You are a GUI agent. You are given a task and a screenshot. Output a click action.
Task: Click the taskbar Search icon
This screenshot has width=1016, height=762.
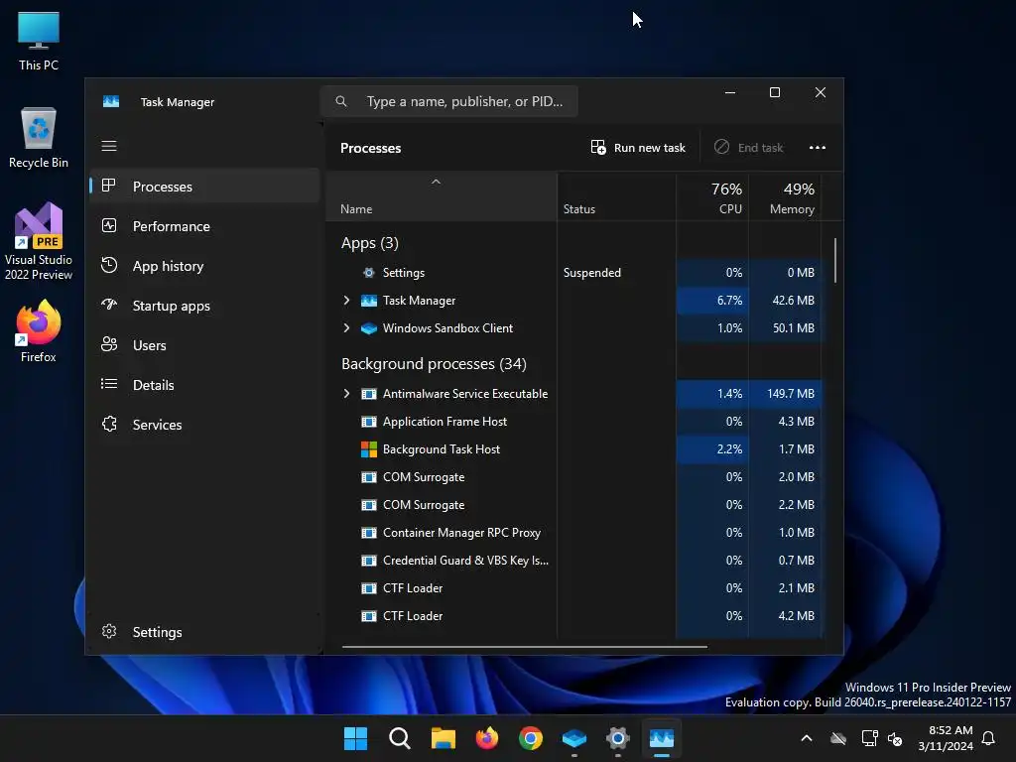399,738
